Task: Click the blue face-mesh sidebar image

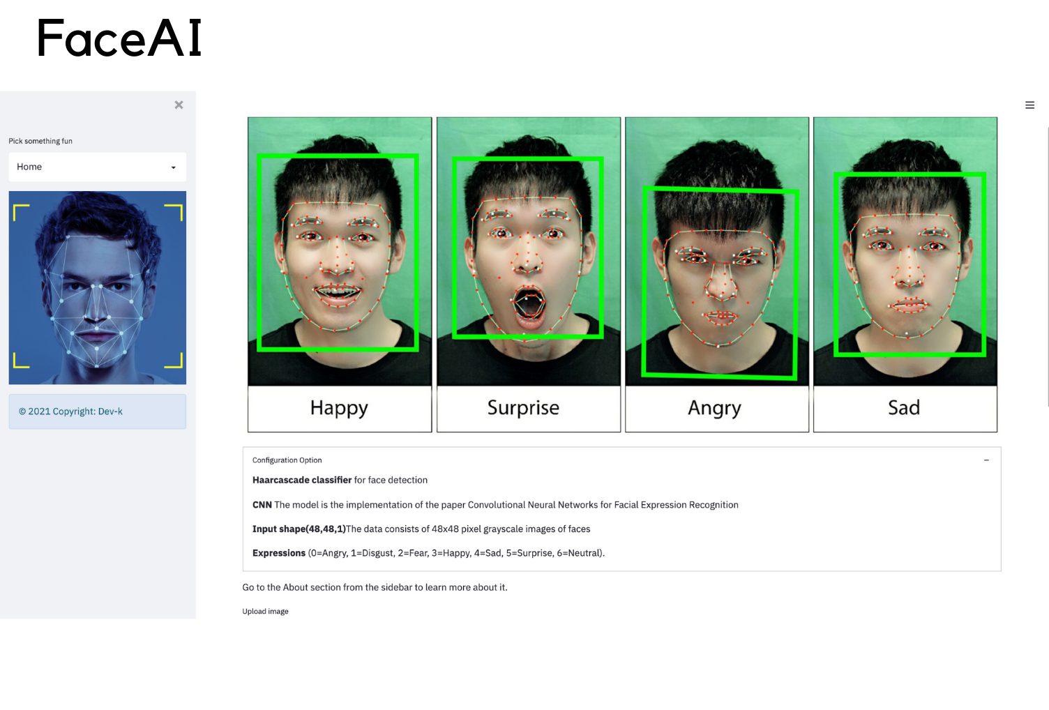Action: [x=98, y=287]
